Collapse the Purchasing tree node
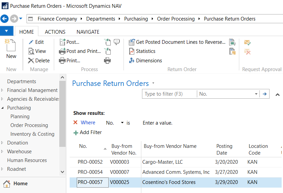The width and height of the screenshot is (283, 193). (x=3, y=108)
